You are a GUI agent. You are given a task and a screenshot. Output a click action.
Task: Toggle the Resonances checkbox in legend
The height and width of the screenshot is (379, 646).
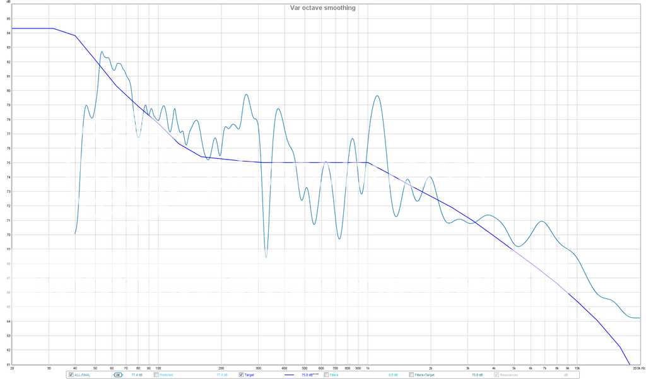(496, 375)
